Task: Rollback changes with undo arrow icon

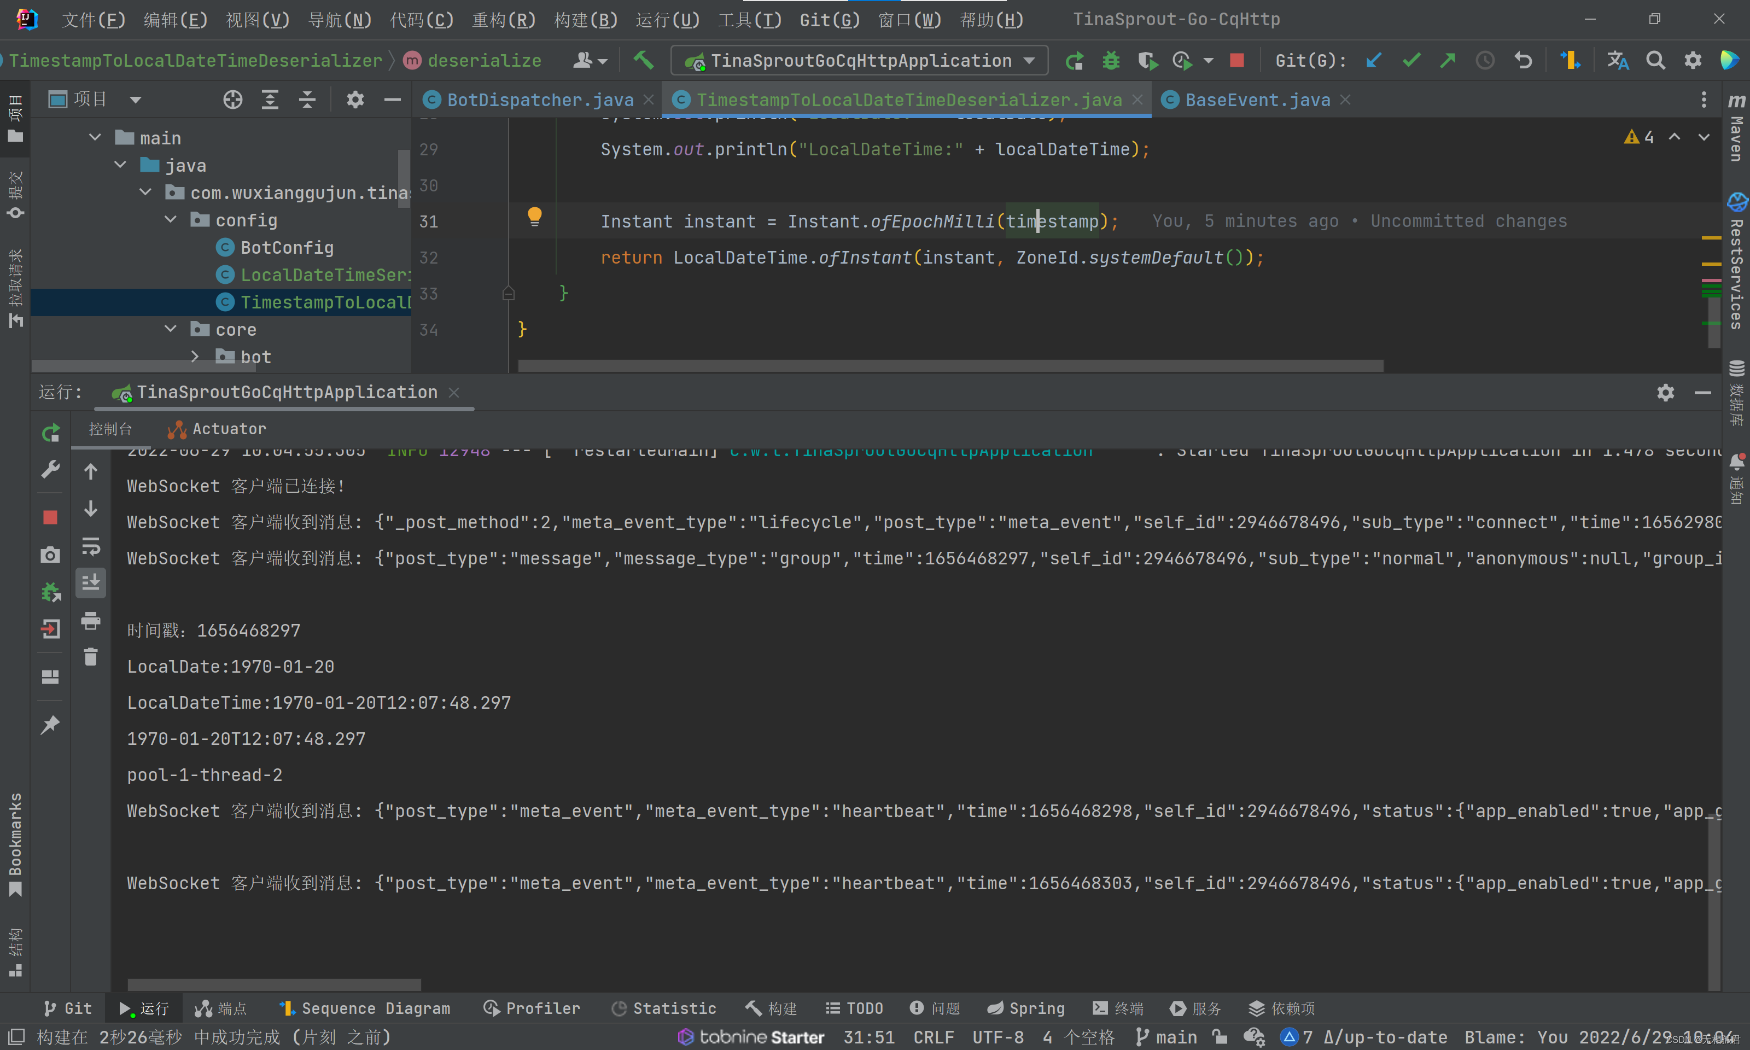Action: pyautogui.click(x=1523, y=61)
